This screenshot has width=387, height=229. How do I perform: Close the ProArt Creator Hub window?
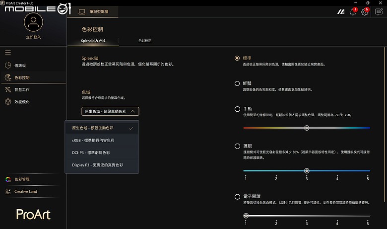381,3
